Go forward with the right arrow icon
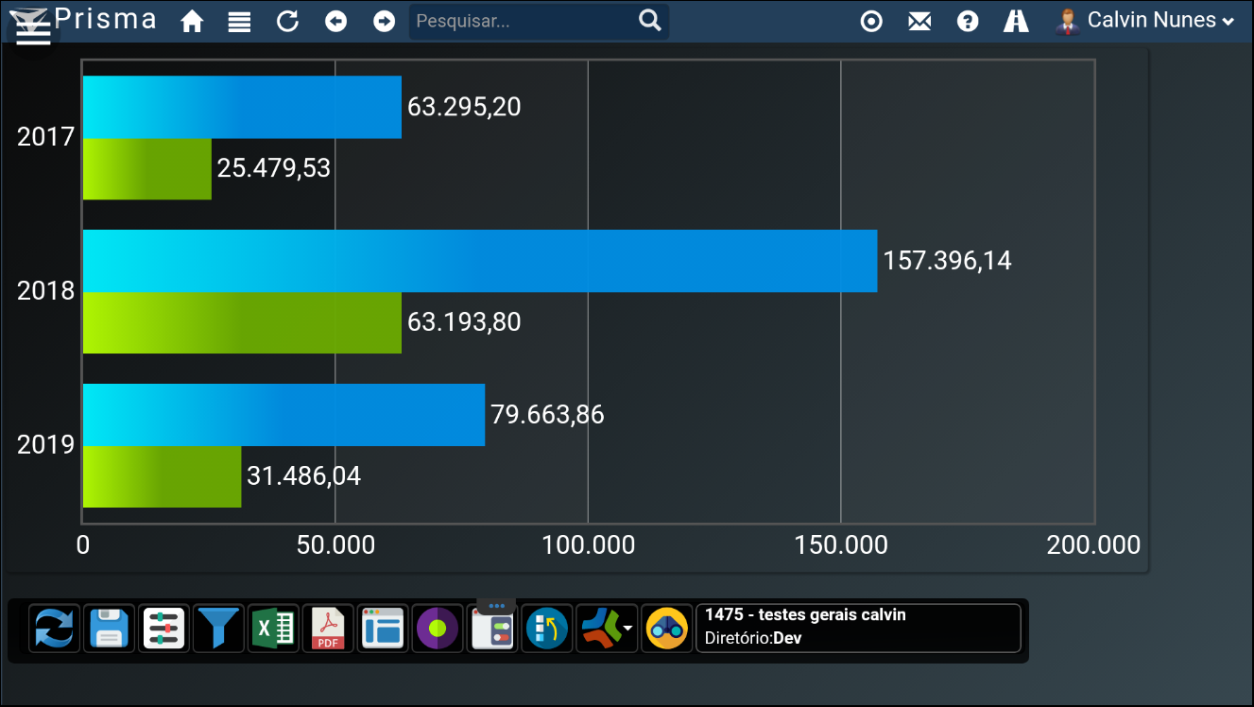Viewport: 1254px width, 707px height. [x=384, y=21]
